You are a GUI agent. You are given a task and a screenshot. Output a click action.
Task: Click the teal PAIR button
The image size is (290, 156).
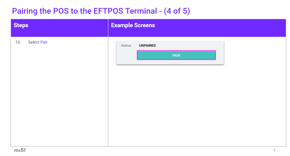pyautogui.click(x=176, y=55)
